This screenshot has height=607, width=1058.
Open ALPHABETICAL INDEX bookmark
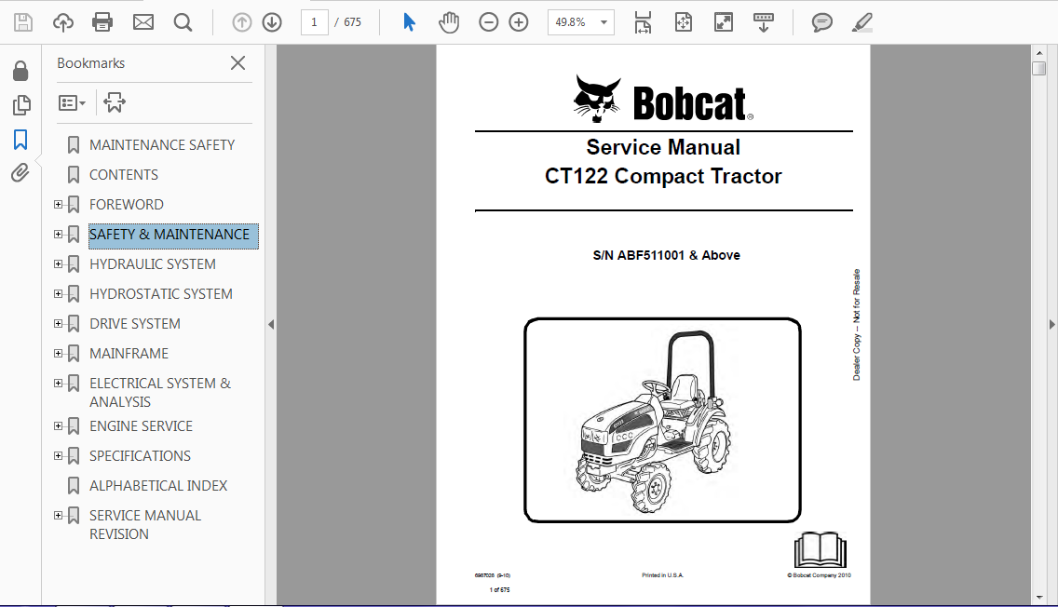(158, 486)
